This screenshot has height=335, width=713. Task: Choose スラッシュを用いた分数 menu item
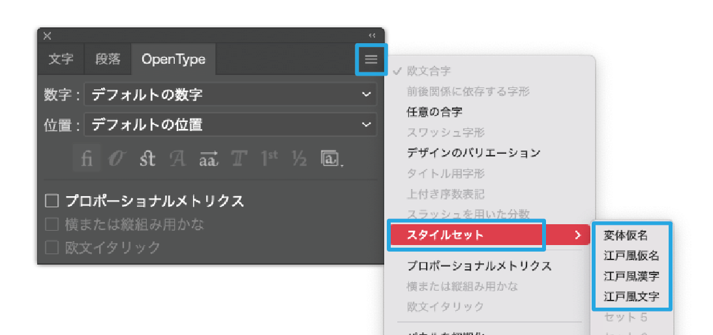tap(490, 214)
